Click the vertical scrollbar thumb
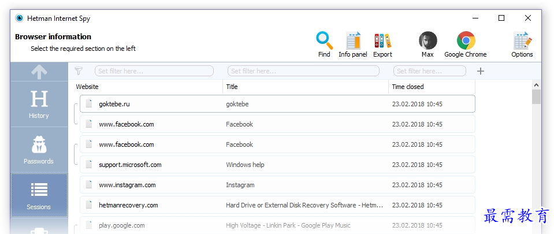This screenshot has height=234, width=554. 536,97
